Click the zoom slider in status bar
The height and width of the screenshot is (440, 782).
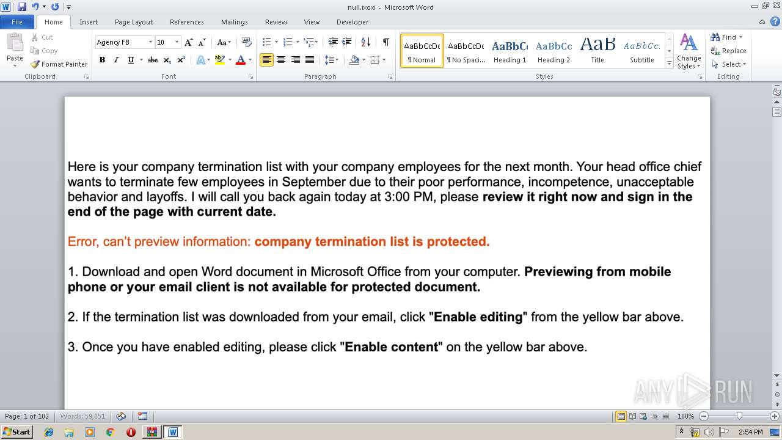(739, 416)
